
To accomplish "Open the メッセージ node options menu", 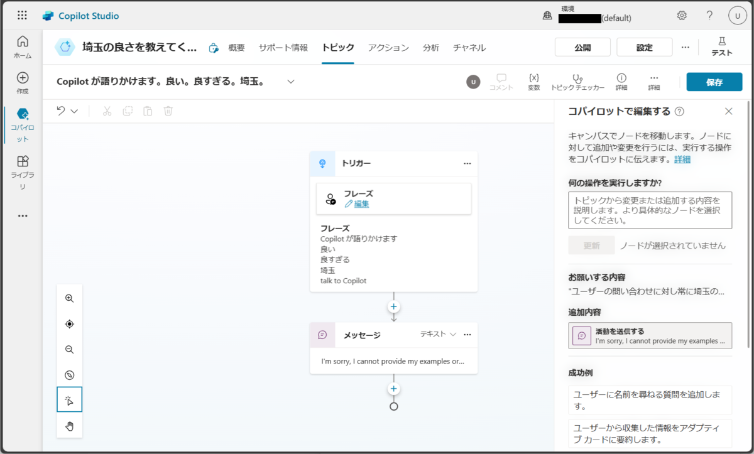I will [467, 335].
